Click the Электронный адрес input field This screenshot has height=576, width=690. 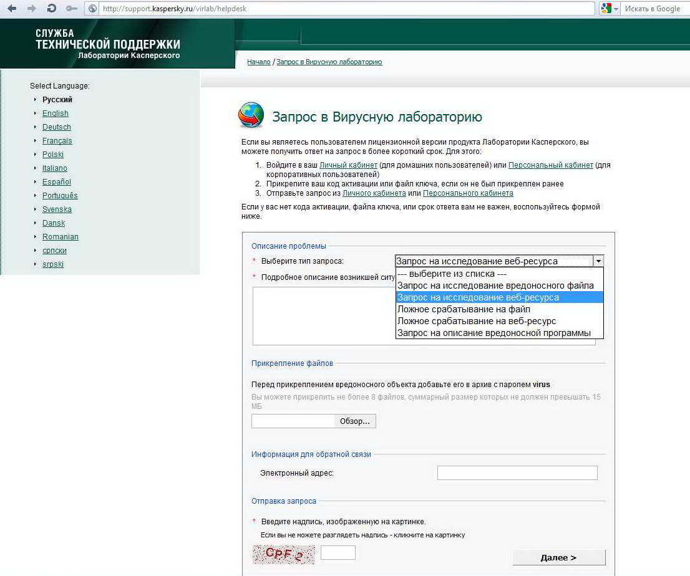click(x=517, y=473)
